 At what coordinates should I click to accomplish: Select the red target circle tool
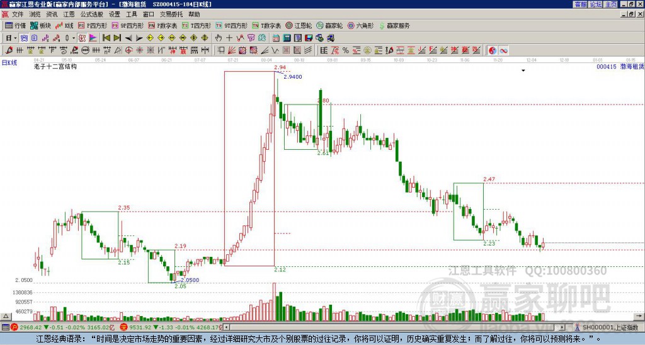128,50
